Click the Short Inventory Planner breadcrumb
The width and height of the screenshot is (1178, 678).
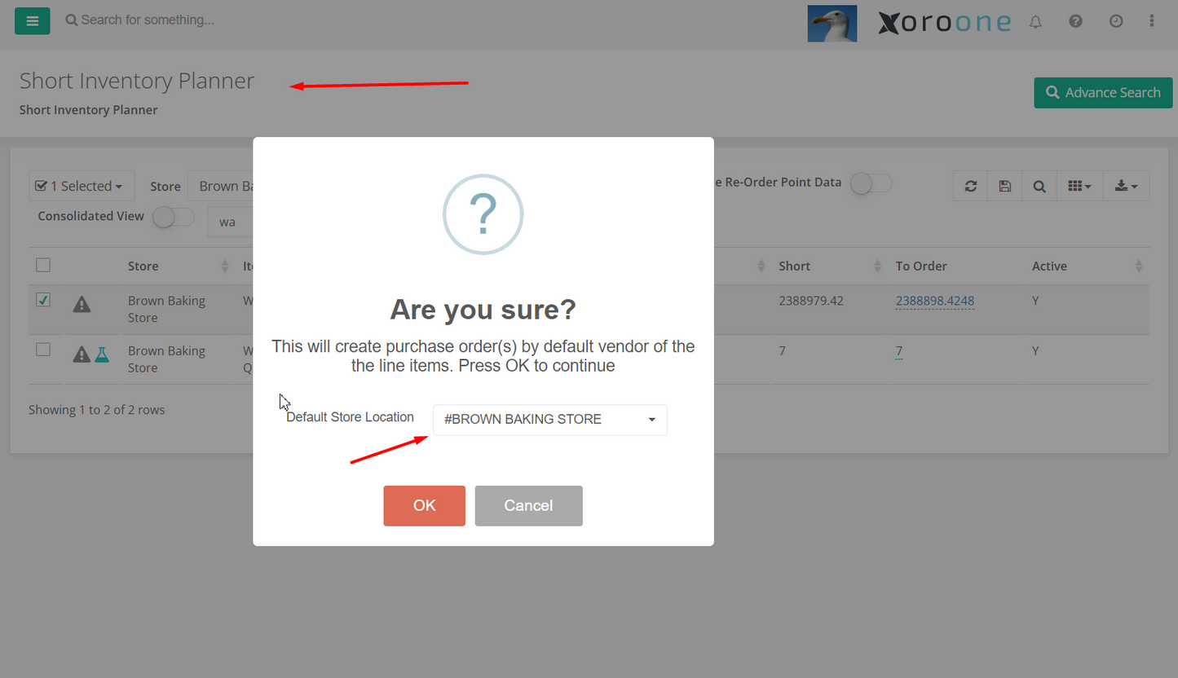89,110
